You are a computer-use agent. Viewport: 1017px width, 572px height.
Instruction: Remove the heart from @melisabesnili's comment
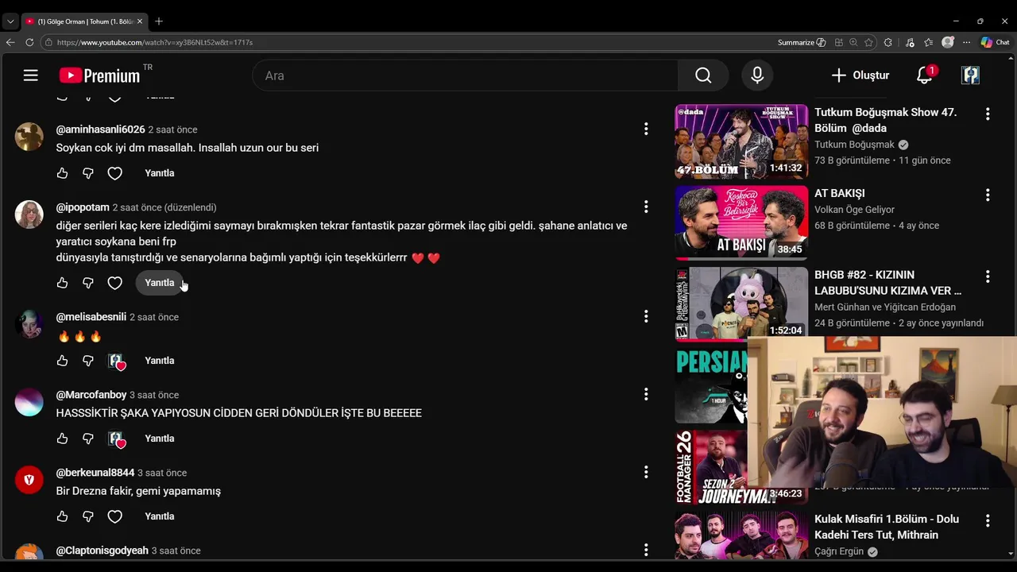click(117, 361)
